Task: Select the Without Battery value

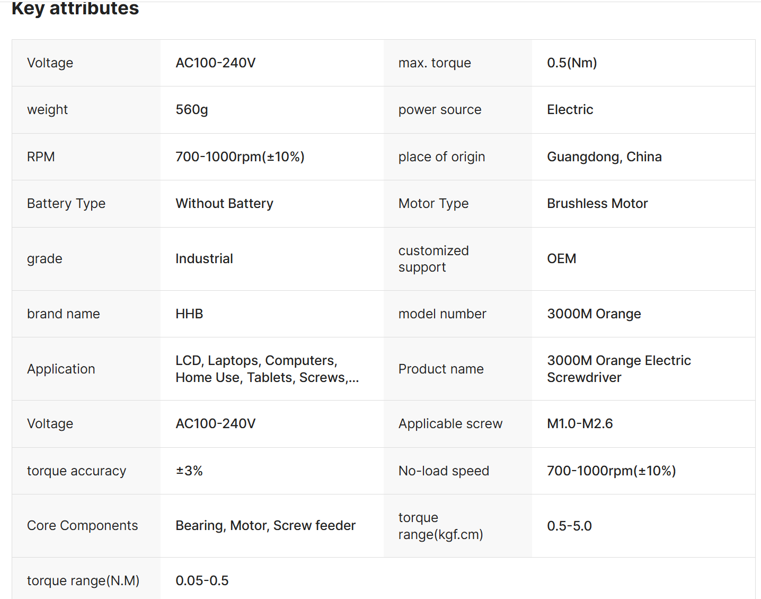Action: pos(224,203)
